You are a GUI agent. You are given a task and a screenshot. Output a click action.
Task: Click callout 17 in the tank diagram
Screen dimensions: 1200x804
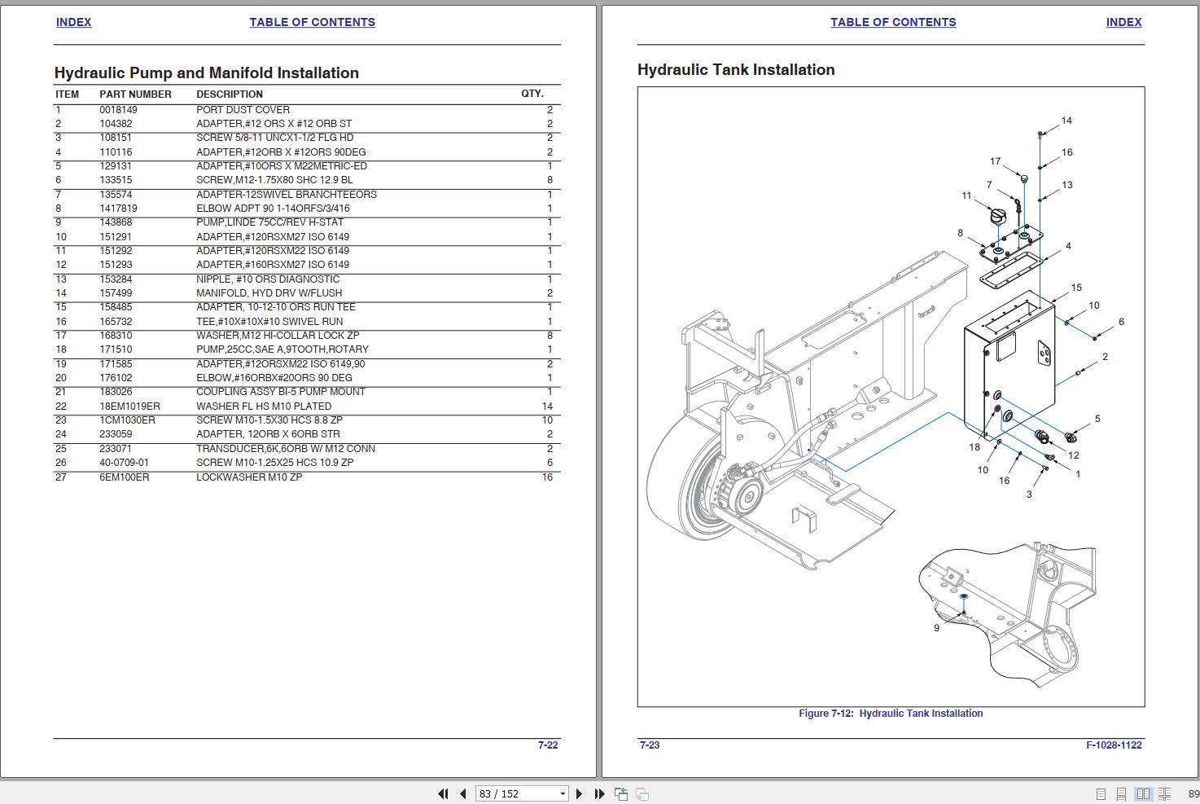click(995, 161)
